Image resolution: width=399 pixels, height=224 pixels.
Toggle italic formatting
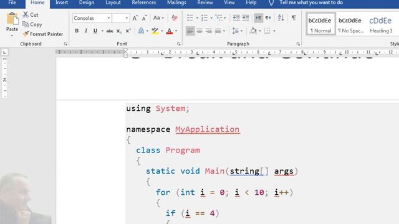tap(86, 31)
